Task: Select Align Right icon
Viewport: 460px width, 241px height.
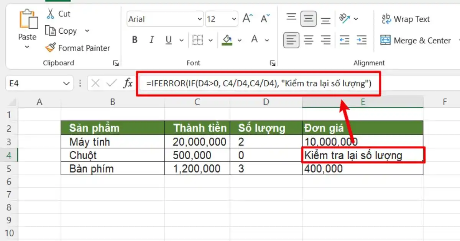Action: point(326,40)
